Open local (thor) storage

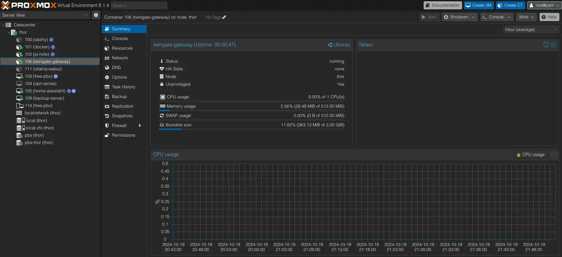tap(37, 121)
